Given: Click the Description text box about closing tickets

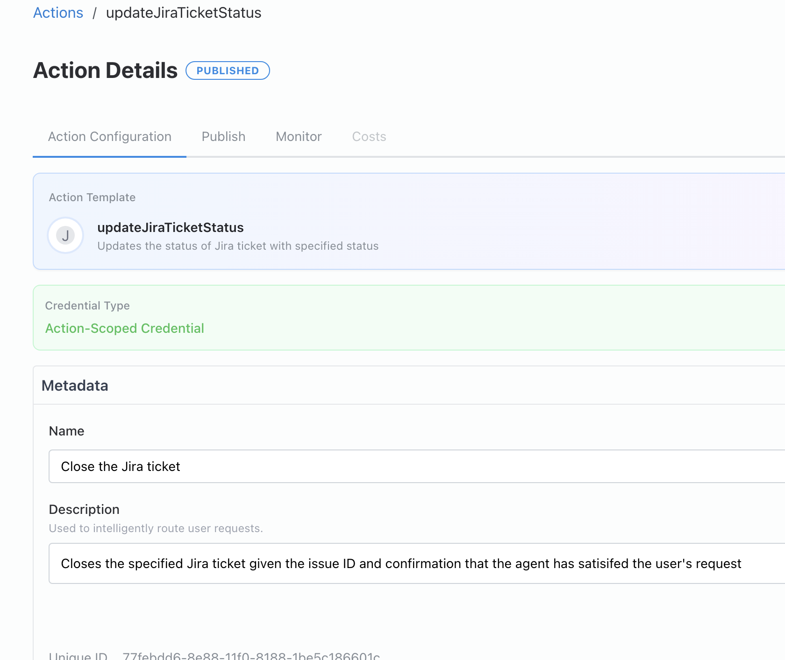Looking at the screenshot, I should click(327, 563).
